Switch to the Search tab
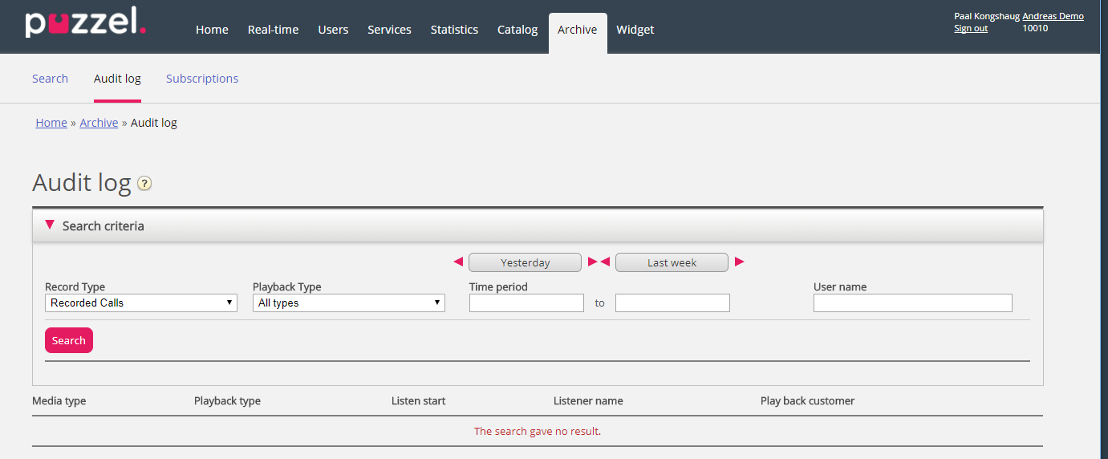The width and height of the screenshot is (1108, 459). click(x=50, y=79)
